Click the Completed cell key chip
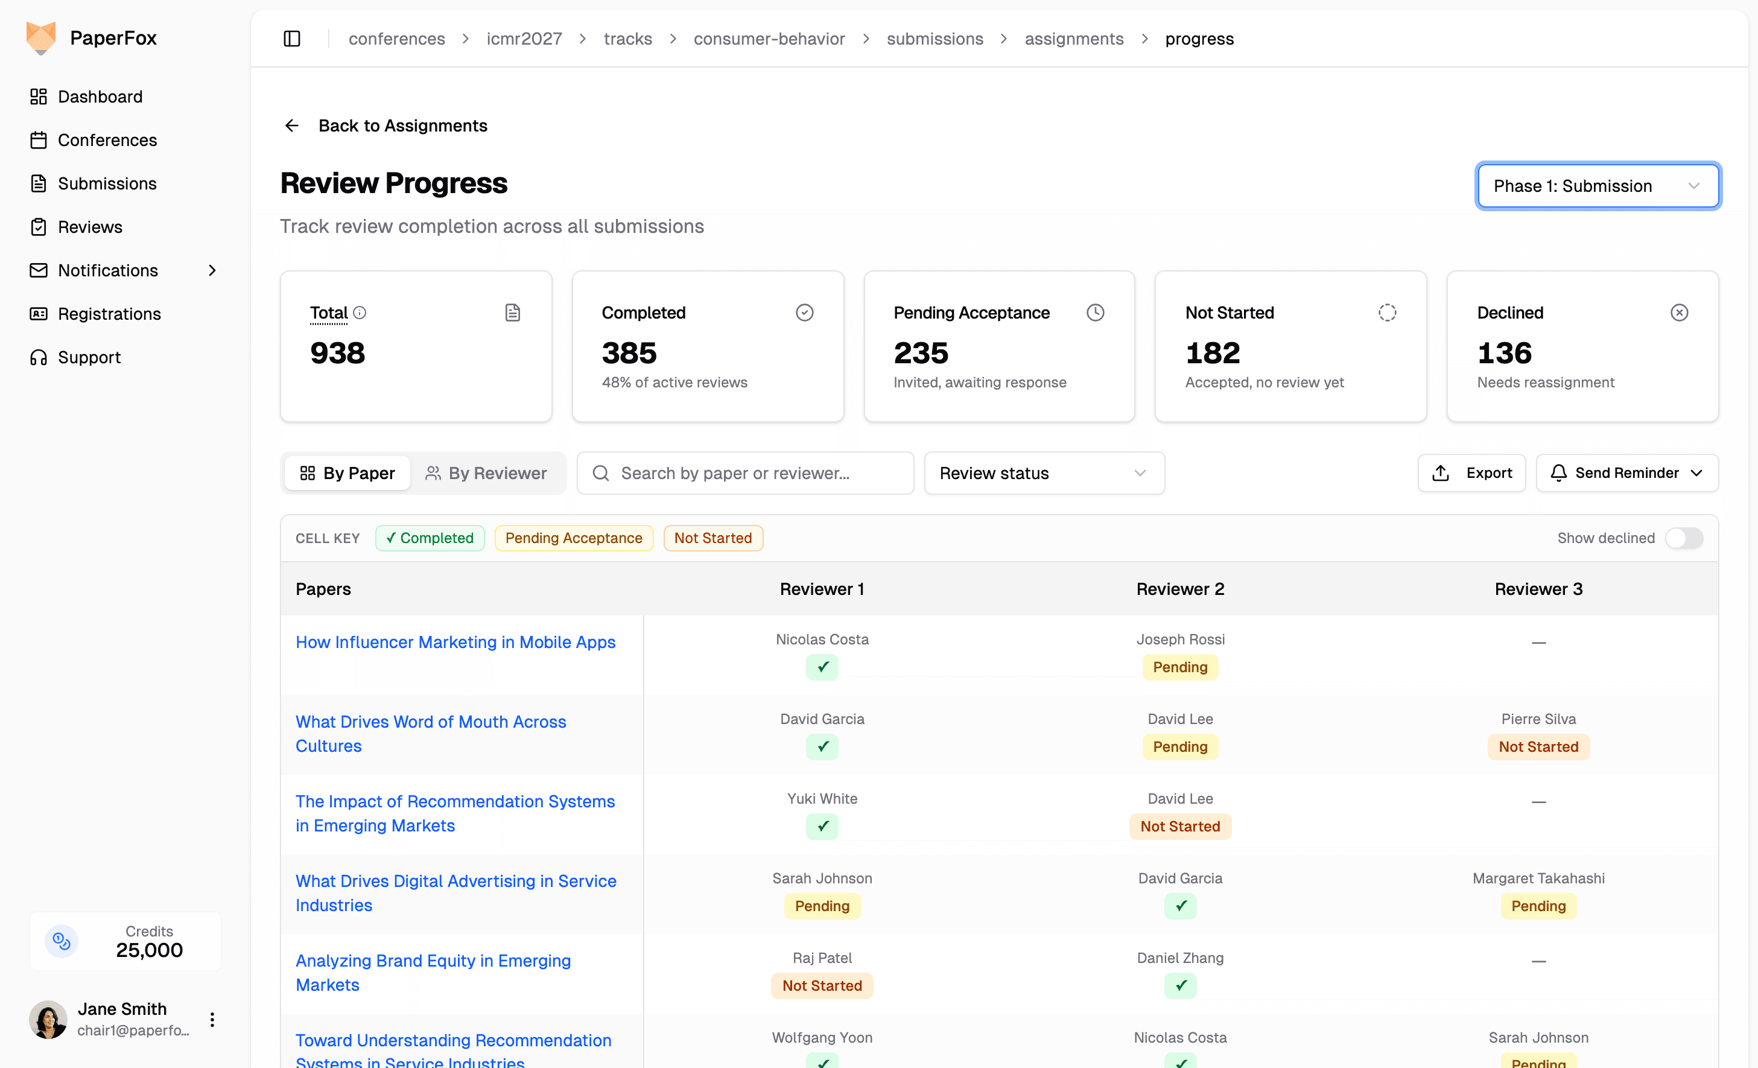 click(430, 538)
